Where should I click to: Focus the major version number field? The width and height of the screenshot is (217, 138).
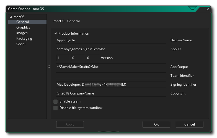tap(63, 58)
